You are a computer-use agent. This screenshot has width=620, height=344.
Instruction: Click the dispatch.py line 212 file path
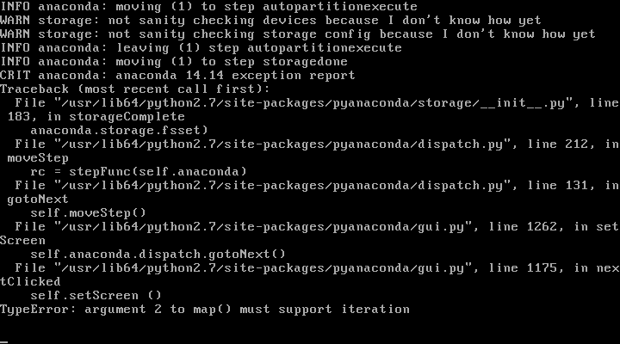(x=282, y=144)
